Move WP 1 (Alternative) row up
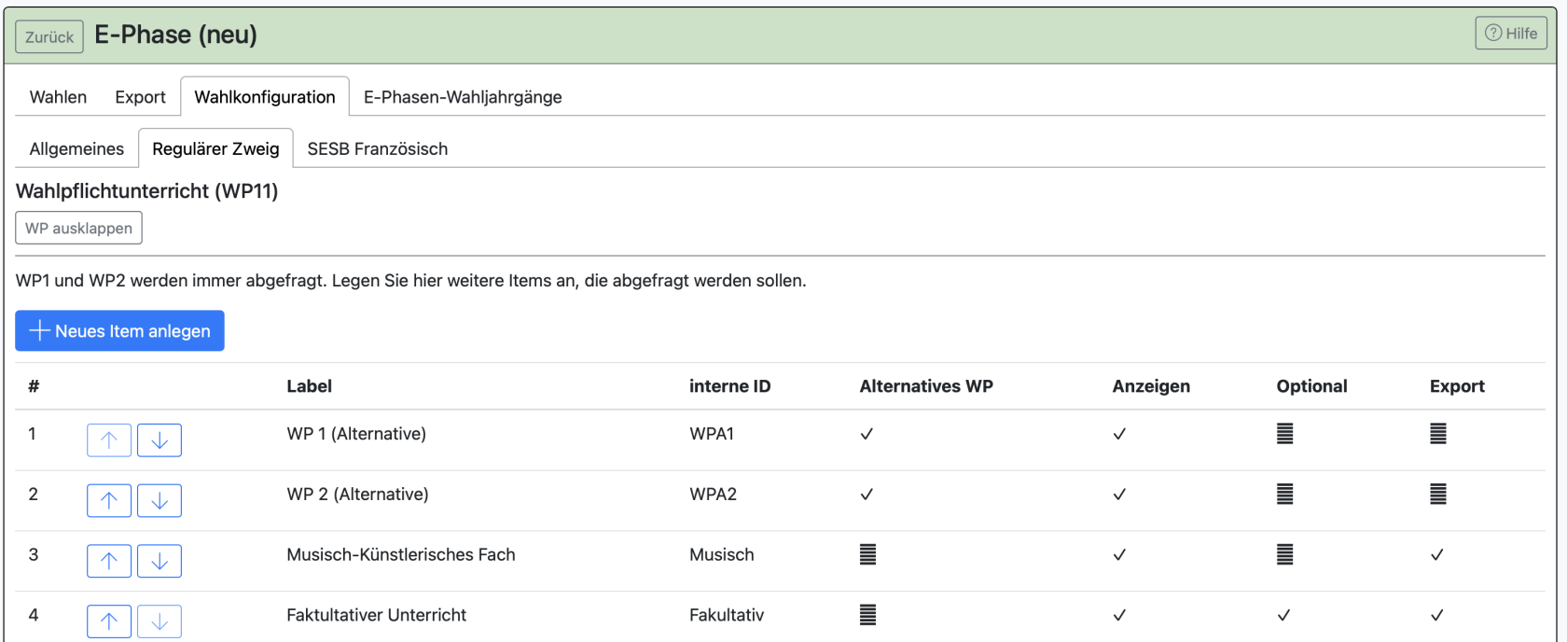This screenshot has width=1567, height=642. pos(109,440)
